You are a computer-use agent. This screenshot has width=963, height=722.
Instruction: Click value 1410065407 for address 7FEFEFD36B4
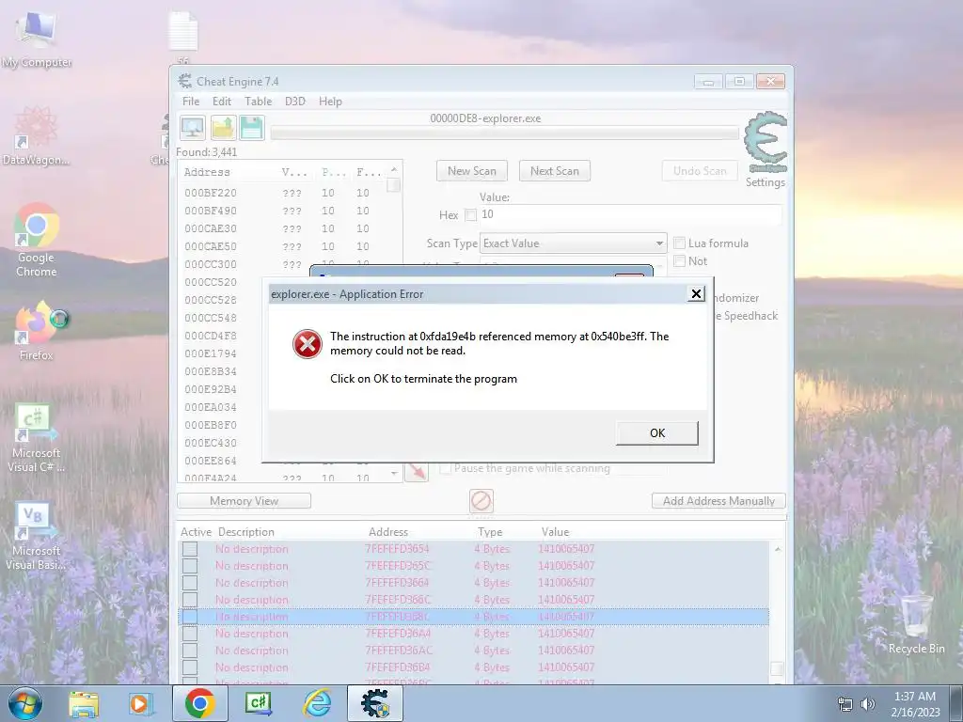[566, 667]
